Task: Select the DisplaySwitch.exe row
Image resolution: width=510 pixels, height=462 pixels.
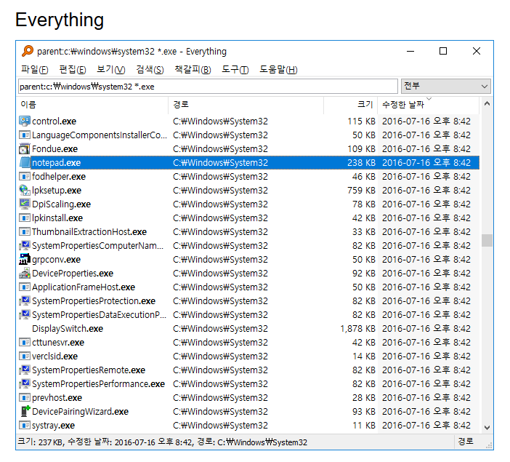Action: (248, 328)
